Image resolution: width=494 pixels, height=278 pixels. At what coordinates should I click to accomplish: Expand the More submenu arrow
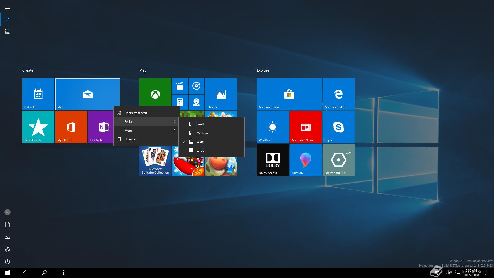pos(174,130)
